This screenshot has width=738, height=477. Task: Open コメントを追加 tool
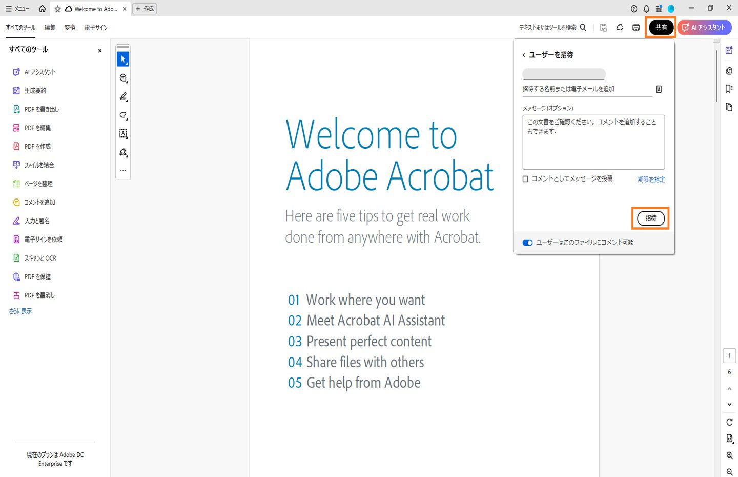(x=34, y=202)
